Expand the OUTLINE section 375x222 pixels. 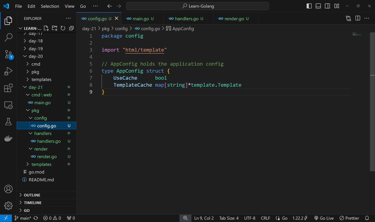point(47,195)
